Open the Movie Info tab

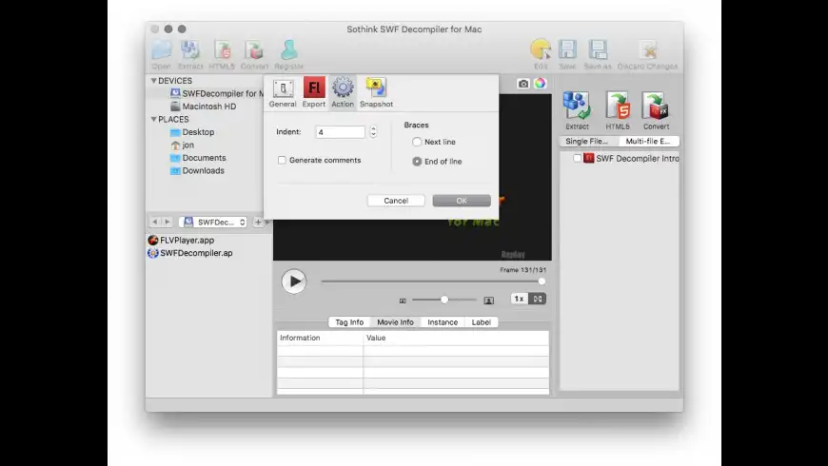(396, 322)
